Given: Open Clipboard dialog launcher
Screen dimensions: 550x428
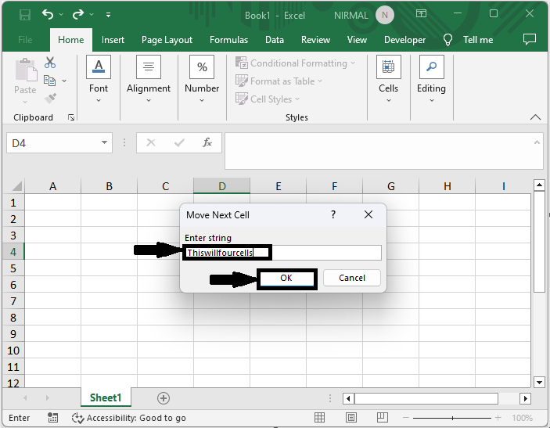Looking at the screenshot, I should 71,117.
